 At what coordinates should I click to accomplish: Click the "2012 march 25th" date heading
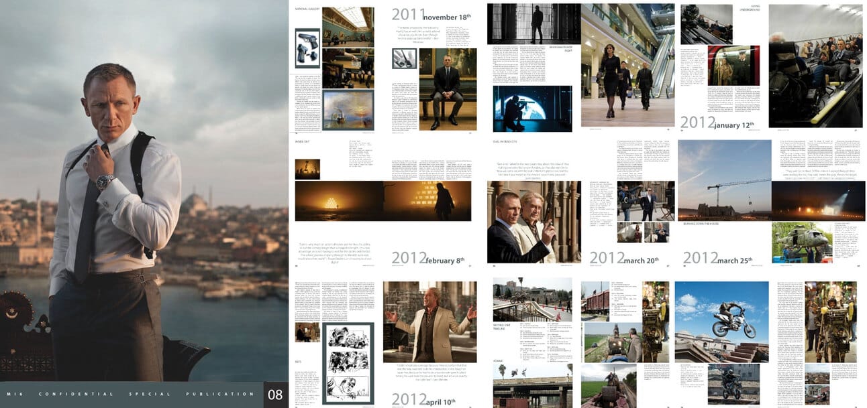(718, 258)
